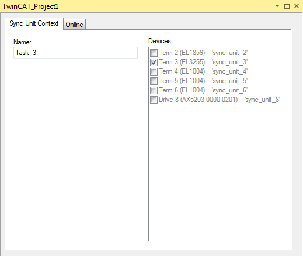
Task: Maximize the TwinCAT_Project1 document window
Action: tap(287, 6)
